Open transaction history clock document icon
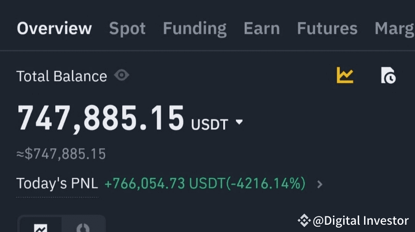 (x=388, y=75)
